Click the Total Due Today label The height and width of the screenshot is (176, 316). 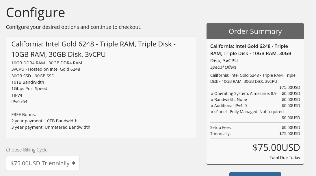[x=285, y=158]
